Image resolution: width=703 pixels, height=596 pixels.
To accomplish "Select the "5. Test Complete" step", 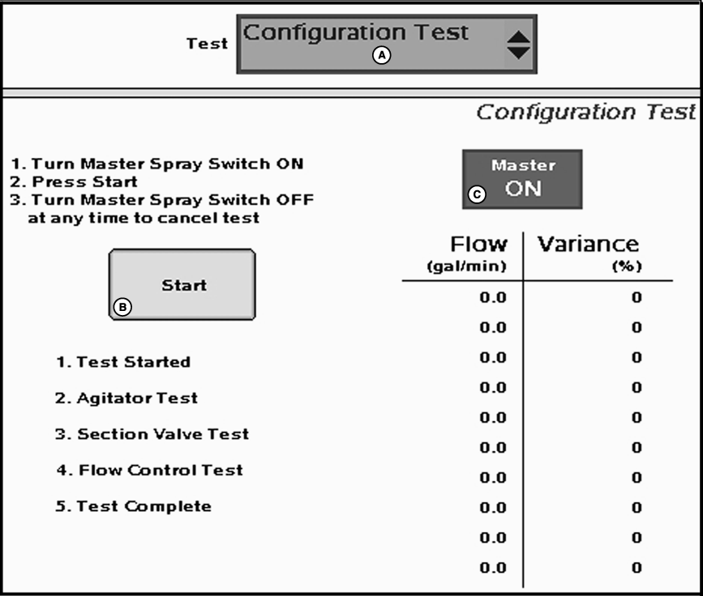I will click(133, 506).
